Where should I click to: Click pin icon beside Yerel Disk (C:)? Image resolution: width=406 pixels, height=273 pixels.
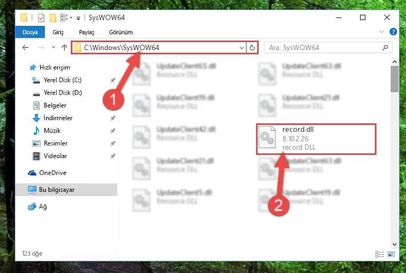tap(112, 80)
